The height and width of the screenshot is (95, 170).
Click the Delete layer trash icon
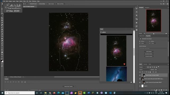[x=166, y=90]
